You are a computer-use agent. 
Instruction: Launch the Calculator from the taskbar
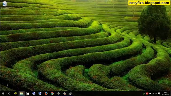(28, 94)
